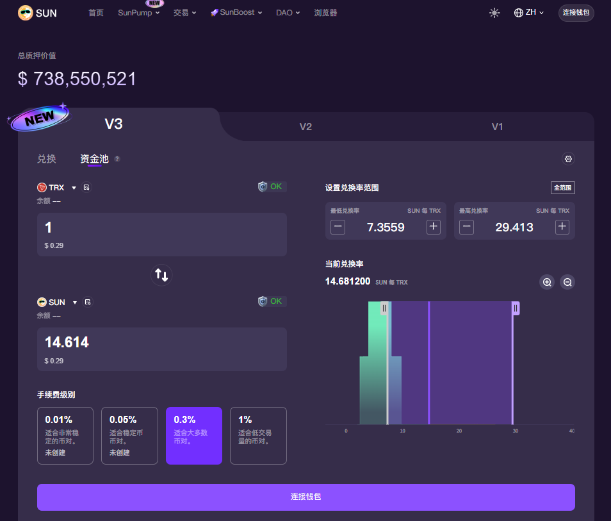611x521 pixels.
Task: Click the globe language icon
Action: [519, 13]
